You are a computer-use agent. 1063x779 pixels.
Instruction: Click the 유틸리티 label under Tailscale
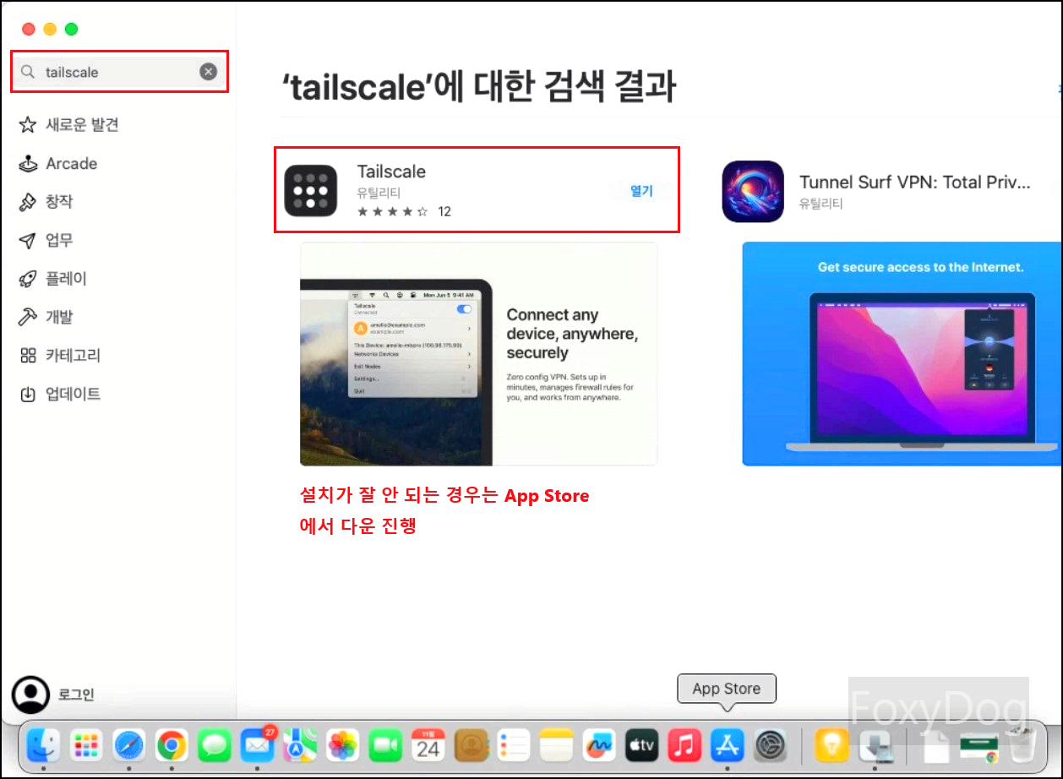[379, 193]
